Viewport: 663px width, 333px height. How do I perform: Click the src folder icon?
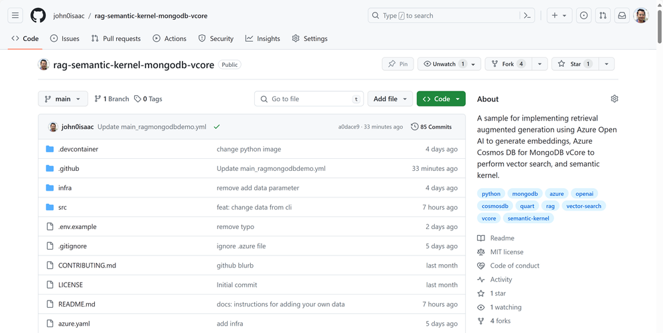pyautogui.click(x=50, y=207)
